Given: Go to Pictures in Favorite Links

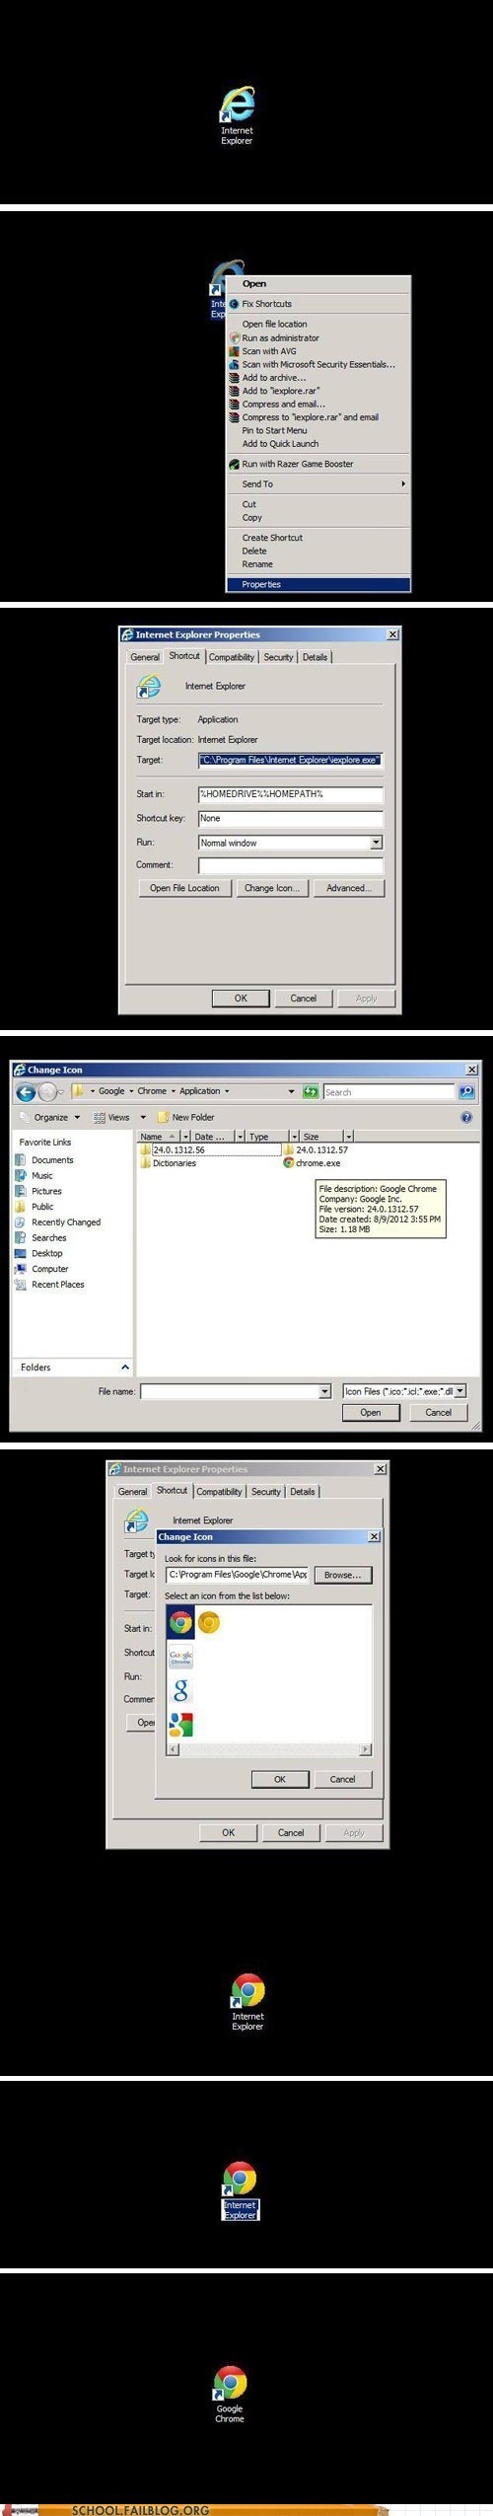Looking at the screenshot, I should (x=38, y=1191).
